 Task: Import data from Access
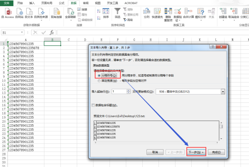[8, 13]
